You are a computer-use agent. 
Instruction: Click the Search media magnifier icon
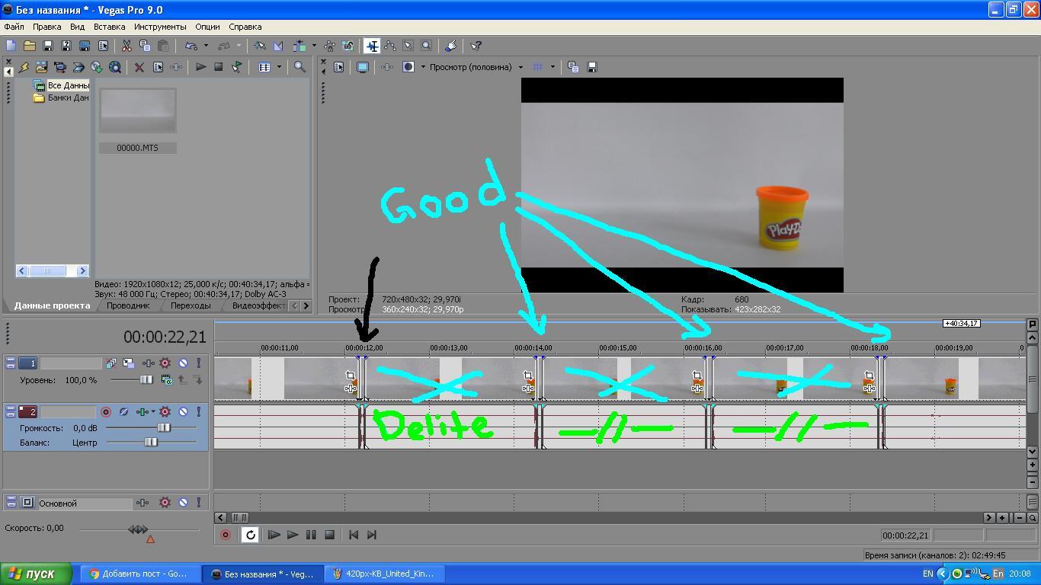point(299,67)
